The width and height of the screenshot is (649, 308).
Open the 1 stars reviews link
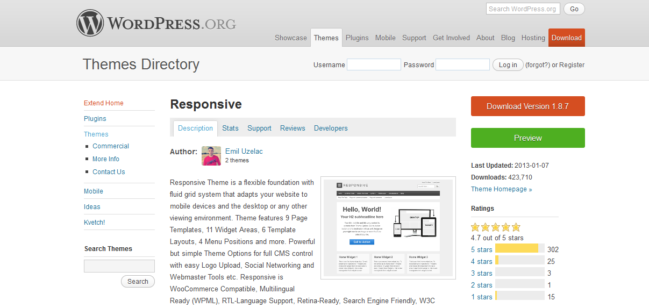482,297
